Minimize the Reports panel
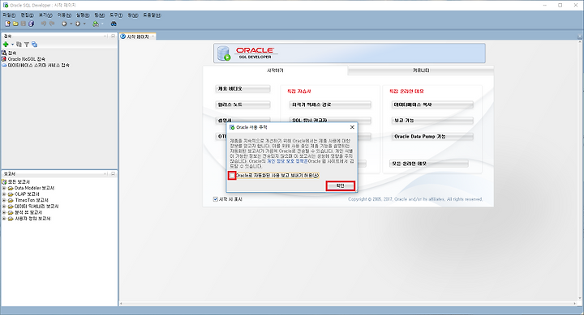584x315 pixels. 114,173
